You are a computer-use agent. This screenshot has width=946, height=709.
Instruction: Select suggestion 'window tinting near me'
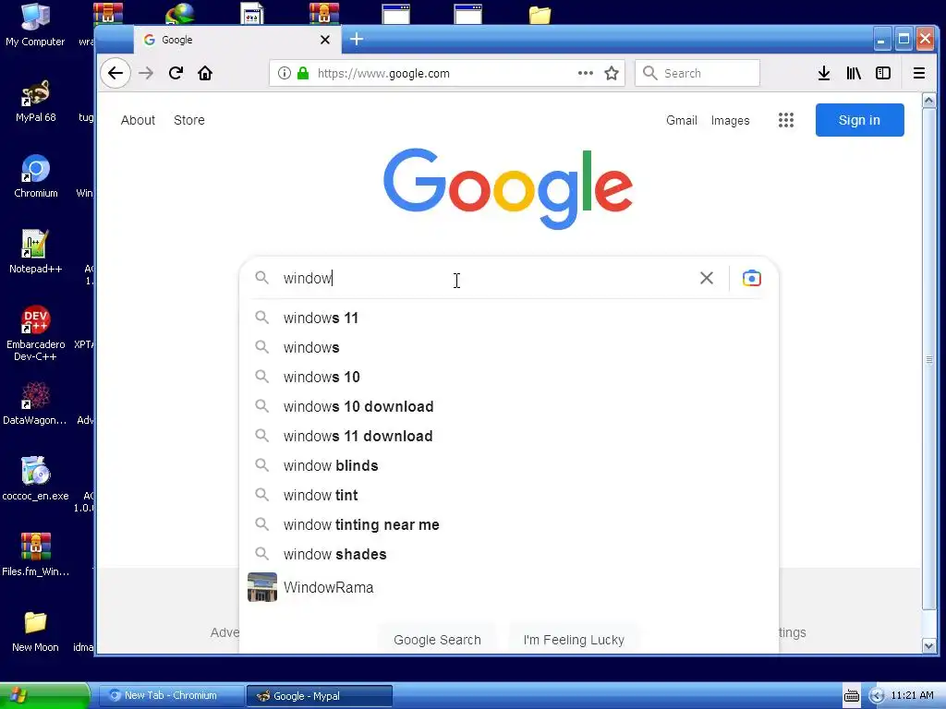(509, 524)
